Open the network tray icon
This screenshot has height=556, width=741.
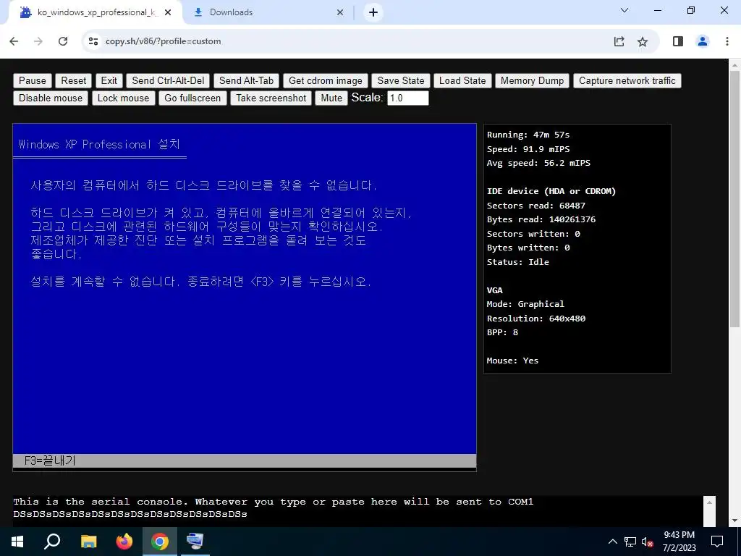[x=630, y=542]
